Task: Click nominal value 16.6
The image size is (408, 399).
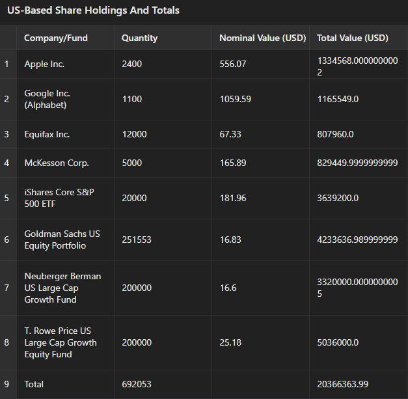Action: tap(228, 288)
